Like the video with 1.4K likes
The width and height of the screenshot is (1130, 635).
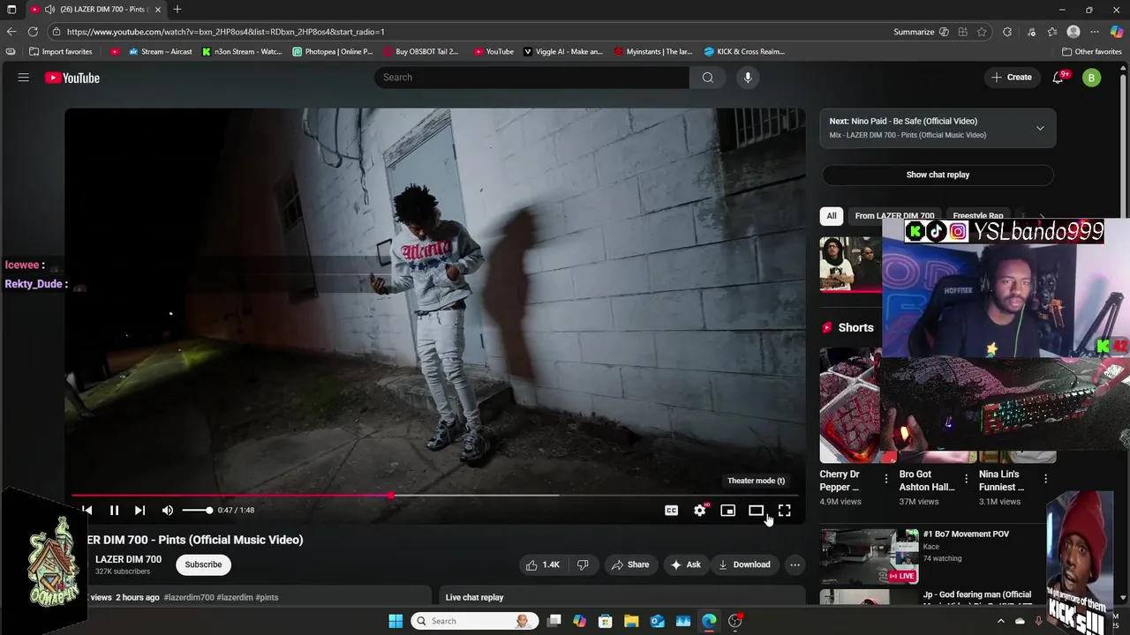[543, 564]
